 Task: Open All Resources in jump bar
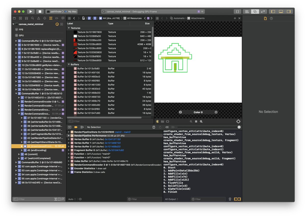(x=133, y=18)
